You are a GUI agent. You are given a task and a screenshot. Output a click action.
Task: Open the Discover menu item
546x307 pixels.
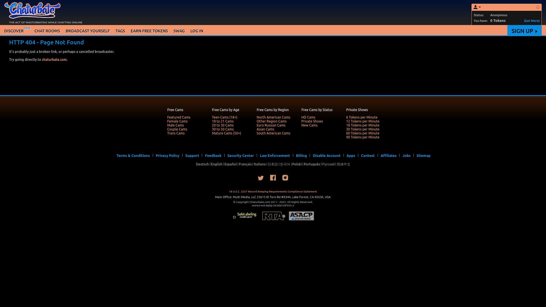(14, 31)
